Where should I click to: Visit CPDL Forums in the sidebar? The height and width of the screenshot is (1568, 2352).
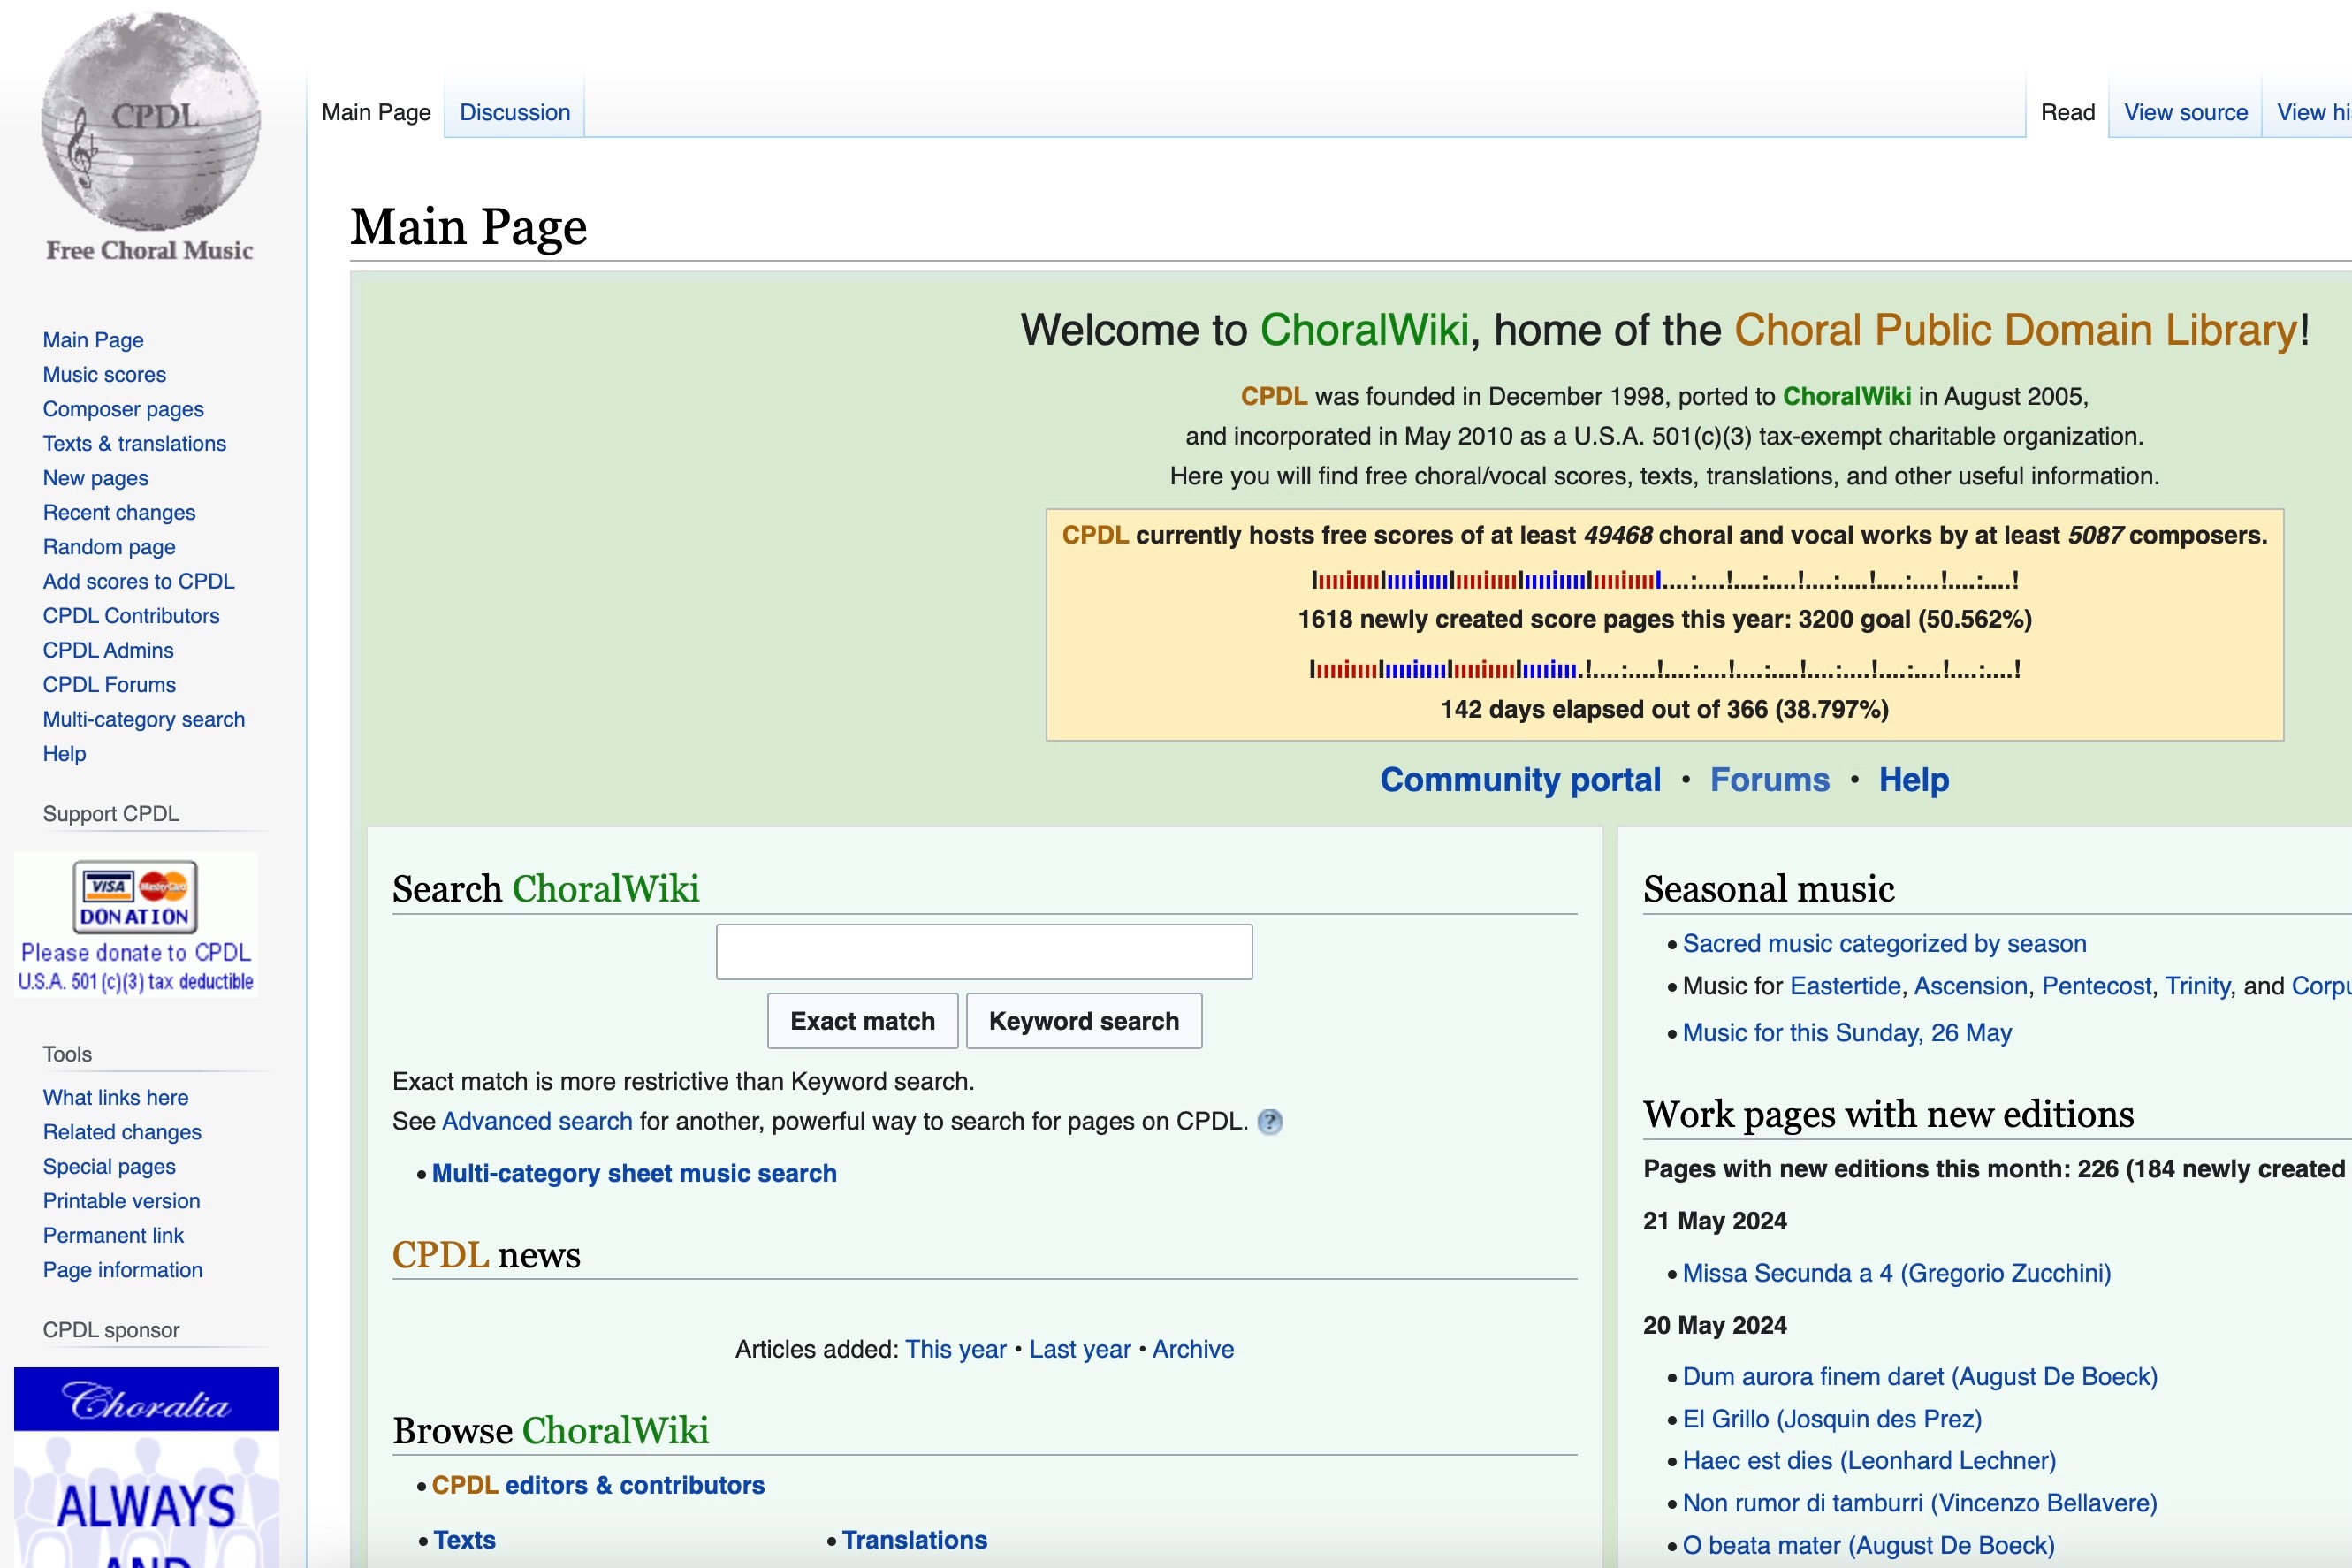pyautogui.click(x=109, y=685)
